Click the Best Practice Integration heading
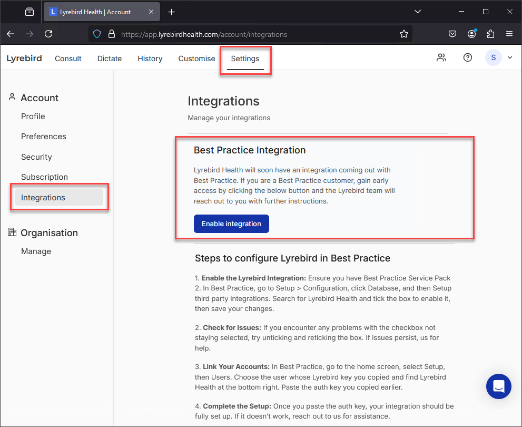This screenshot has width=522, height=427. [250, 150]
